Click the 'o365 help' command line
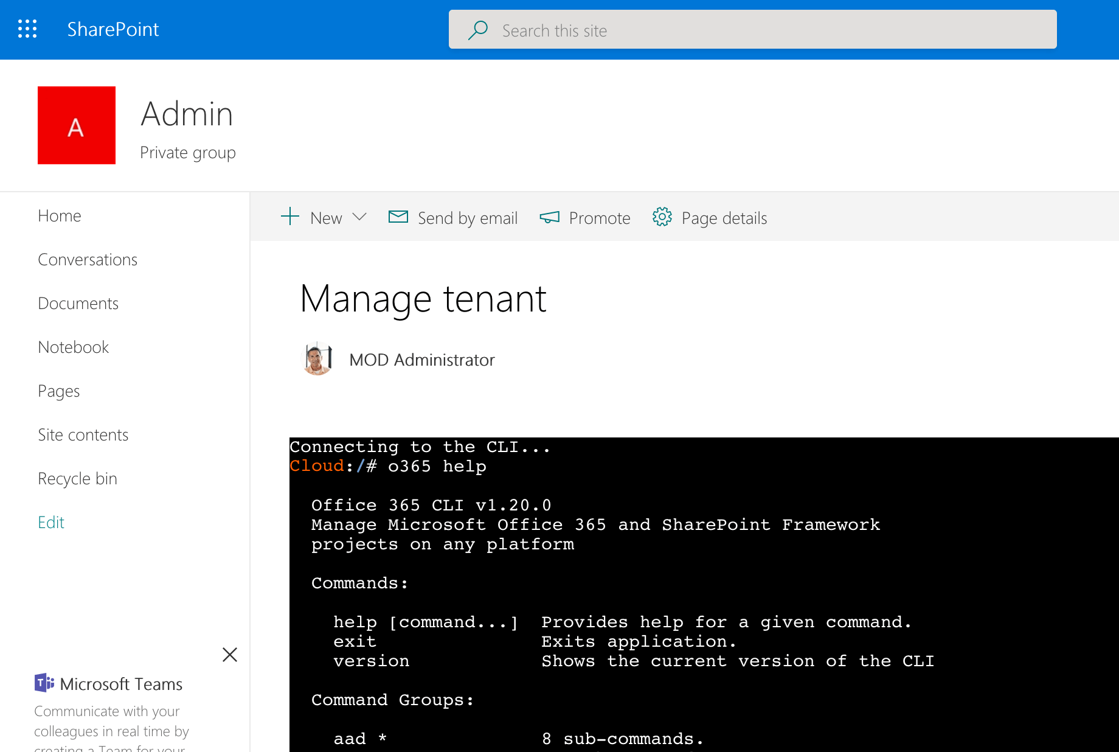 (x=388, y=467)
